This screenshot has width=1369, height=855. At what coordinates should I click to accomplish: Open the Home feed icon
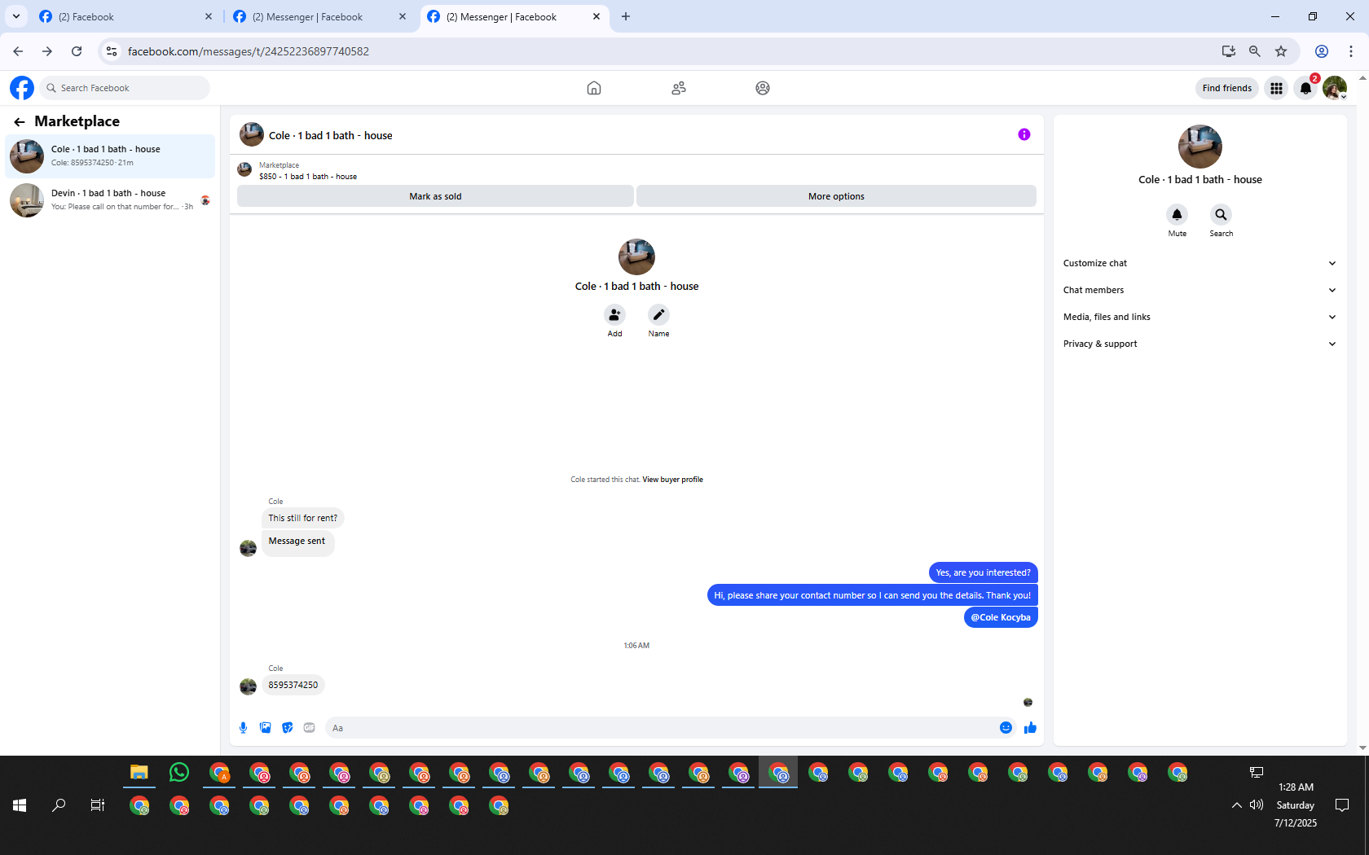click(x=594, y=88)
